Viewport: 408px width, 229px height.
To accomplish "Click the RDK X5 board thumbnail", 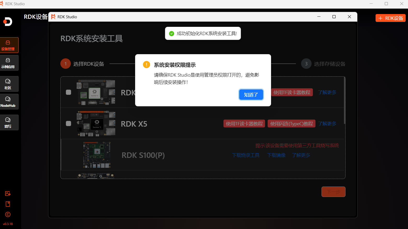I will 96,123.
